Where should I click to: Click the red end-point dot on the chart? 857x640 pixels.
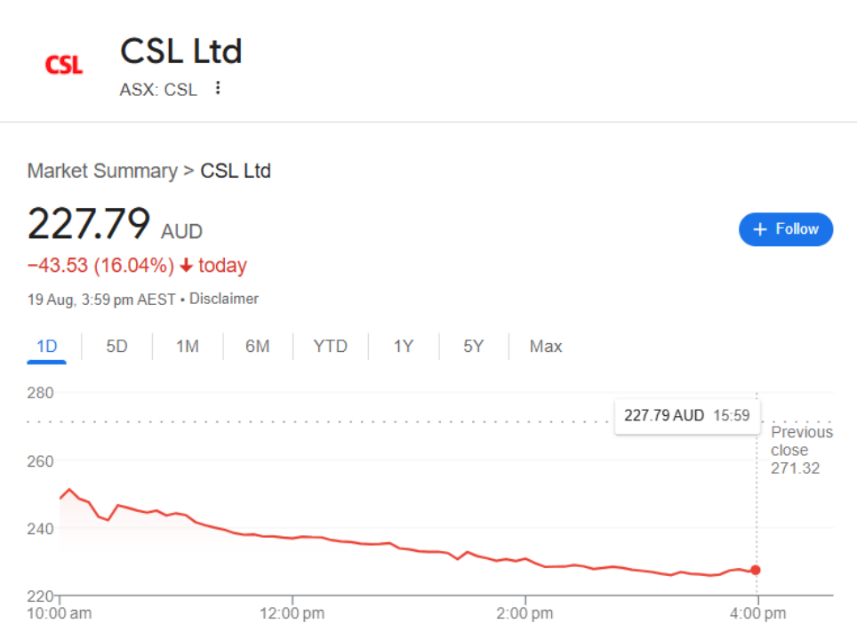click(x=756, y=570)
